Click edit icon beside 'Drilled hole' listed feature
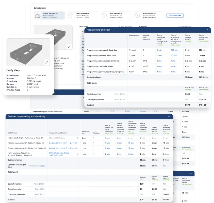This screenshot has height=203, width=214. [x=77, y=154]
